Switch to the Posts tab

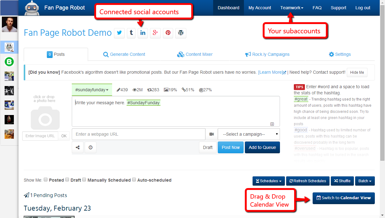pyautogui.click(x=56, y=54)
